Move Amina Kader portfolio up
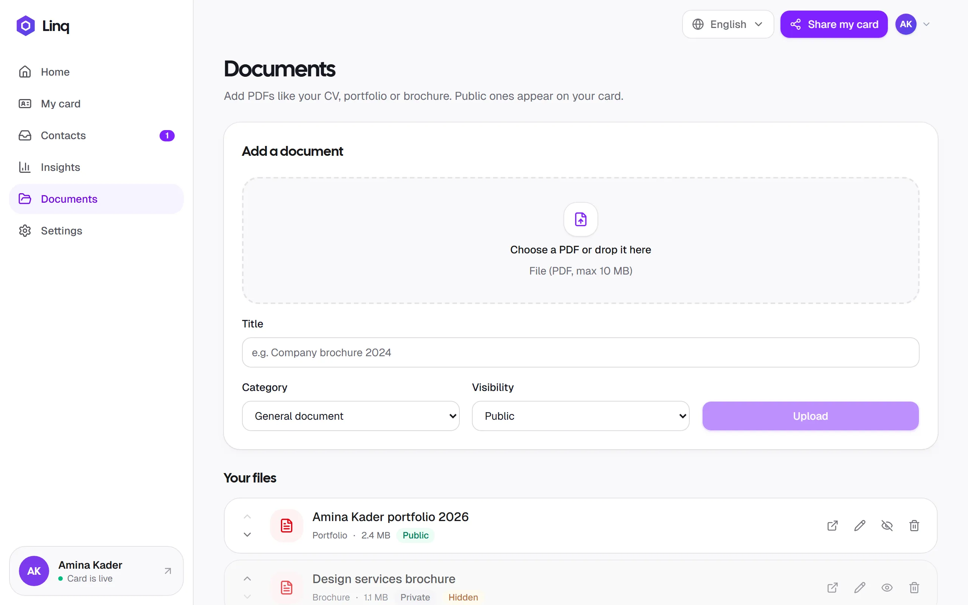 tap(247, 517)
